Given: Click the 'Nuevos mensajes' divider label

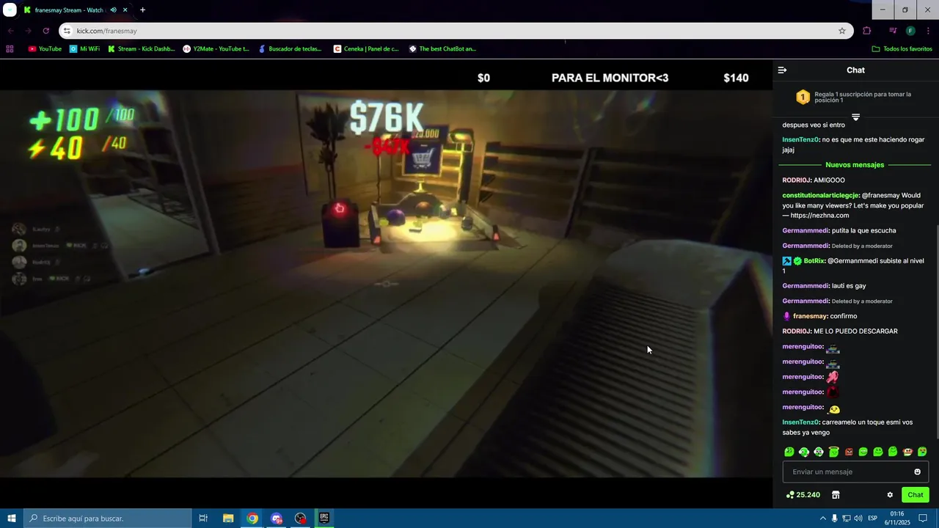Looking at the screenshot, I should coord(855,165).
